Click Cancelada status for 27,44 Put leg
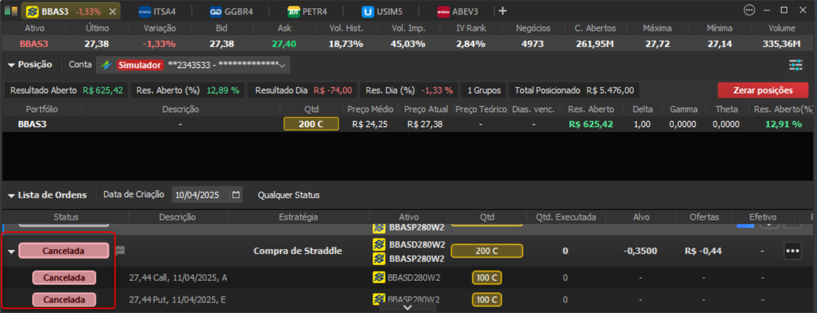The width and height of the screenshot is (817, 313). 64,300
